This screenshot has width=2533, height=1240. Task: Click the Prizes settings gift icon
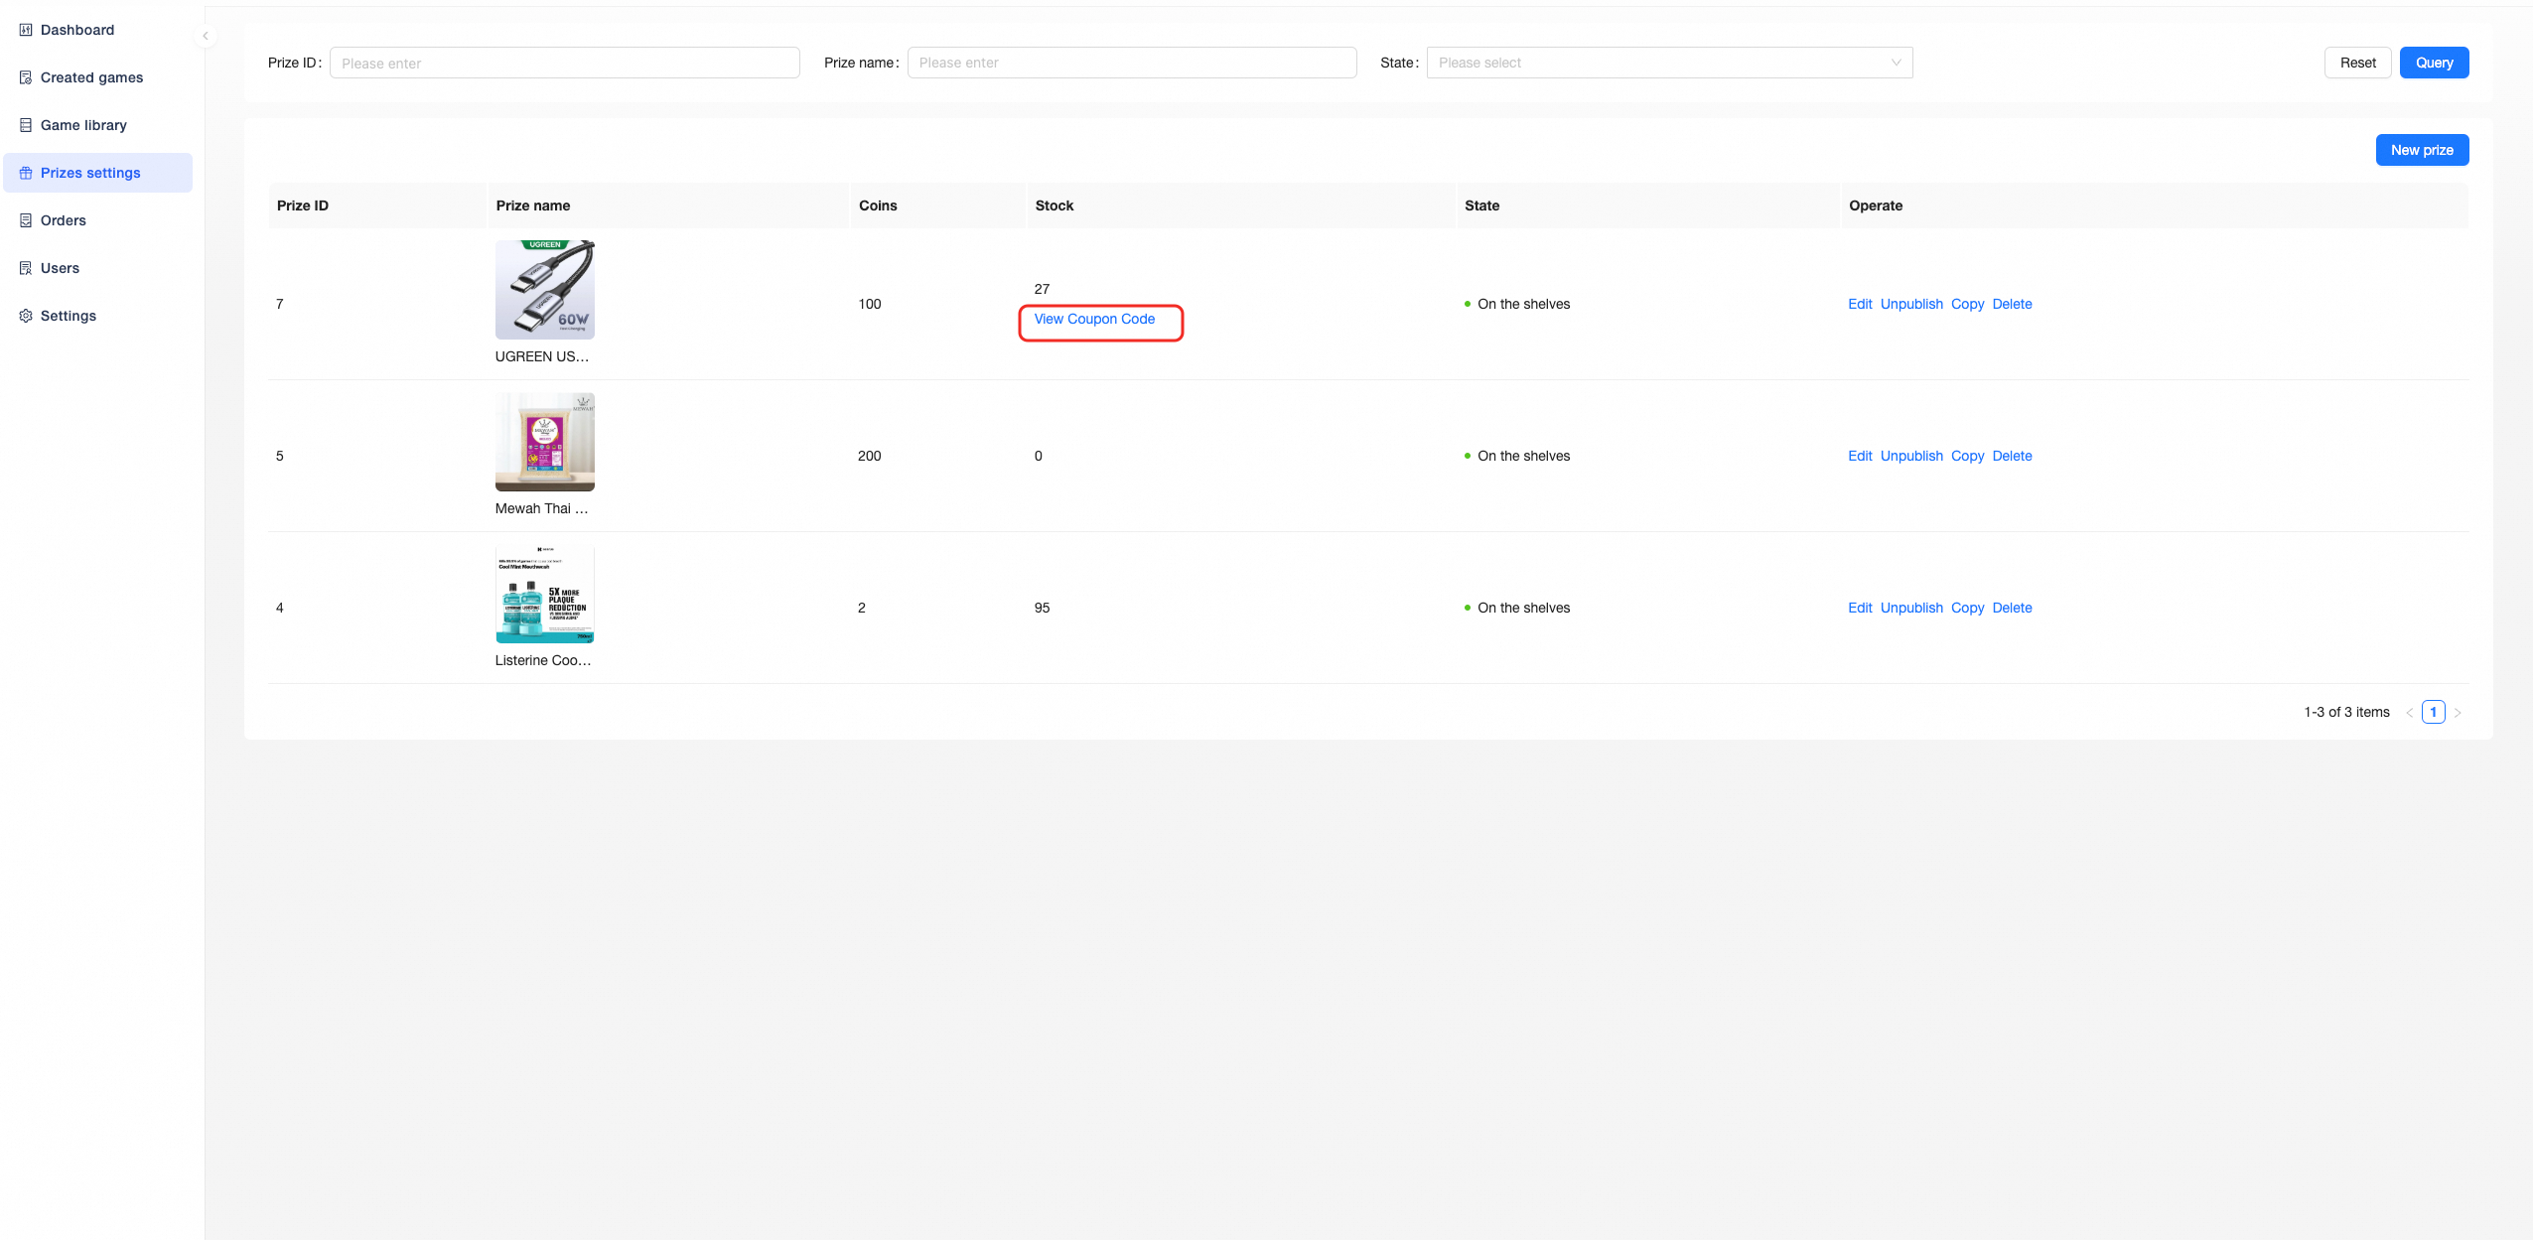point(26,173)
